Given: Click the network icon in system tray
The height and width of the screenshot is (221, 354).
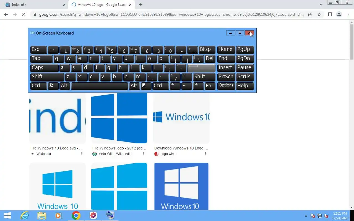Looking at the screenshot, I should 319,216.
